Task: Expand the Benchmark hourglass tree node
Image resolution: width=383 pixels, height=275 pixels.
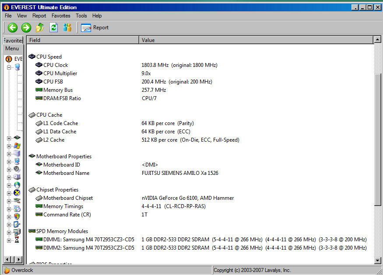Action: (9, 240)
